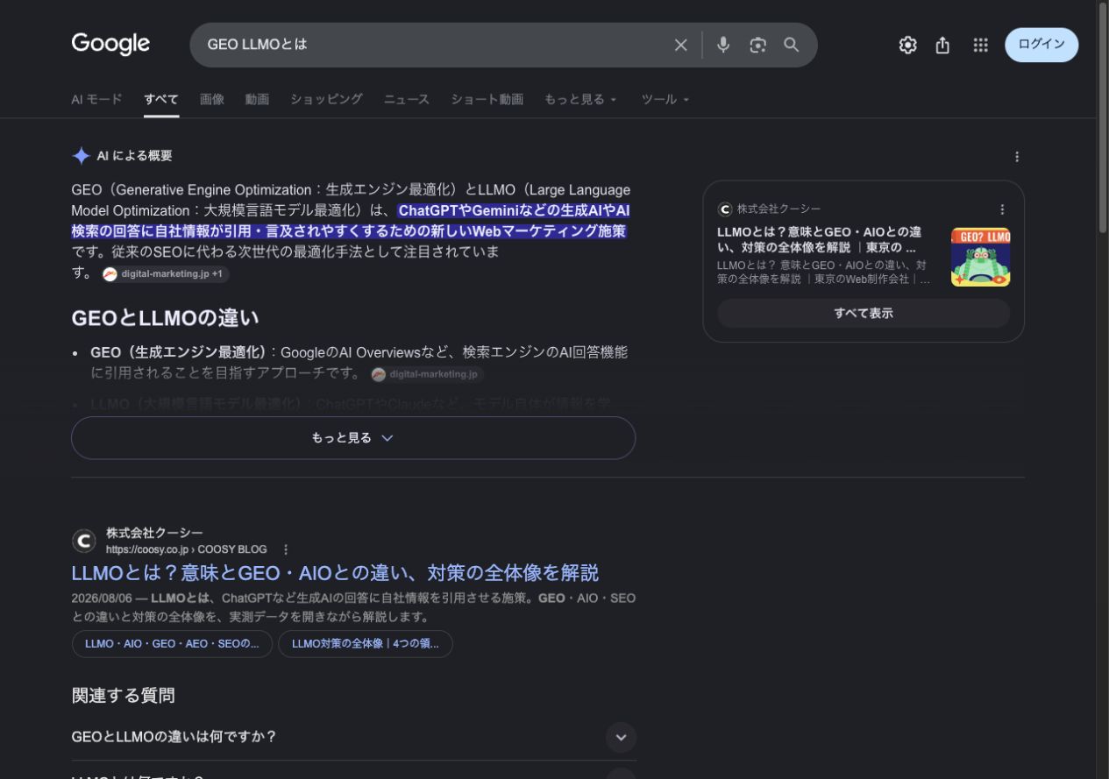Switch to the ショート動画 tab
Image resolution: width=1109 pixels, height=779 pixels.
[x=487, y=100]
